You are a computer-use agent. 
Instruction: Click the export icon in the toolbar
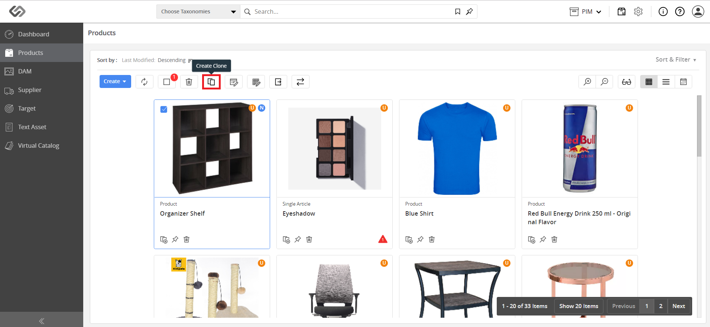[x=278, y=82]
